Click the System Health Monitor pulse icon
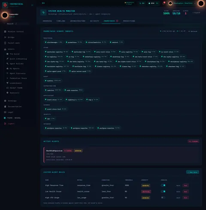 tap(43, 12)
